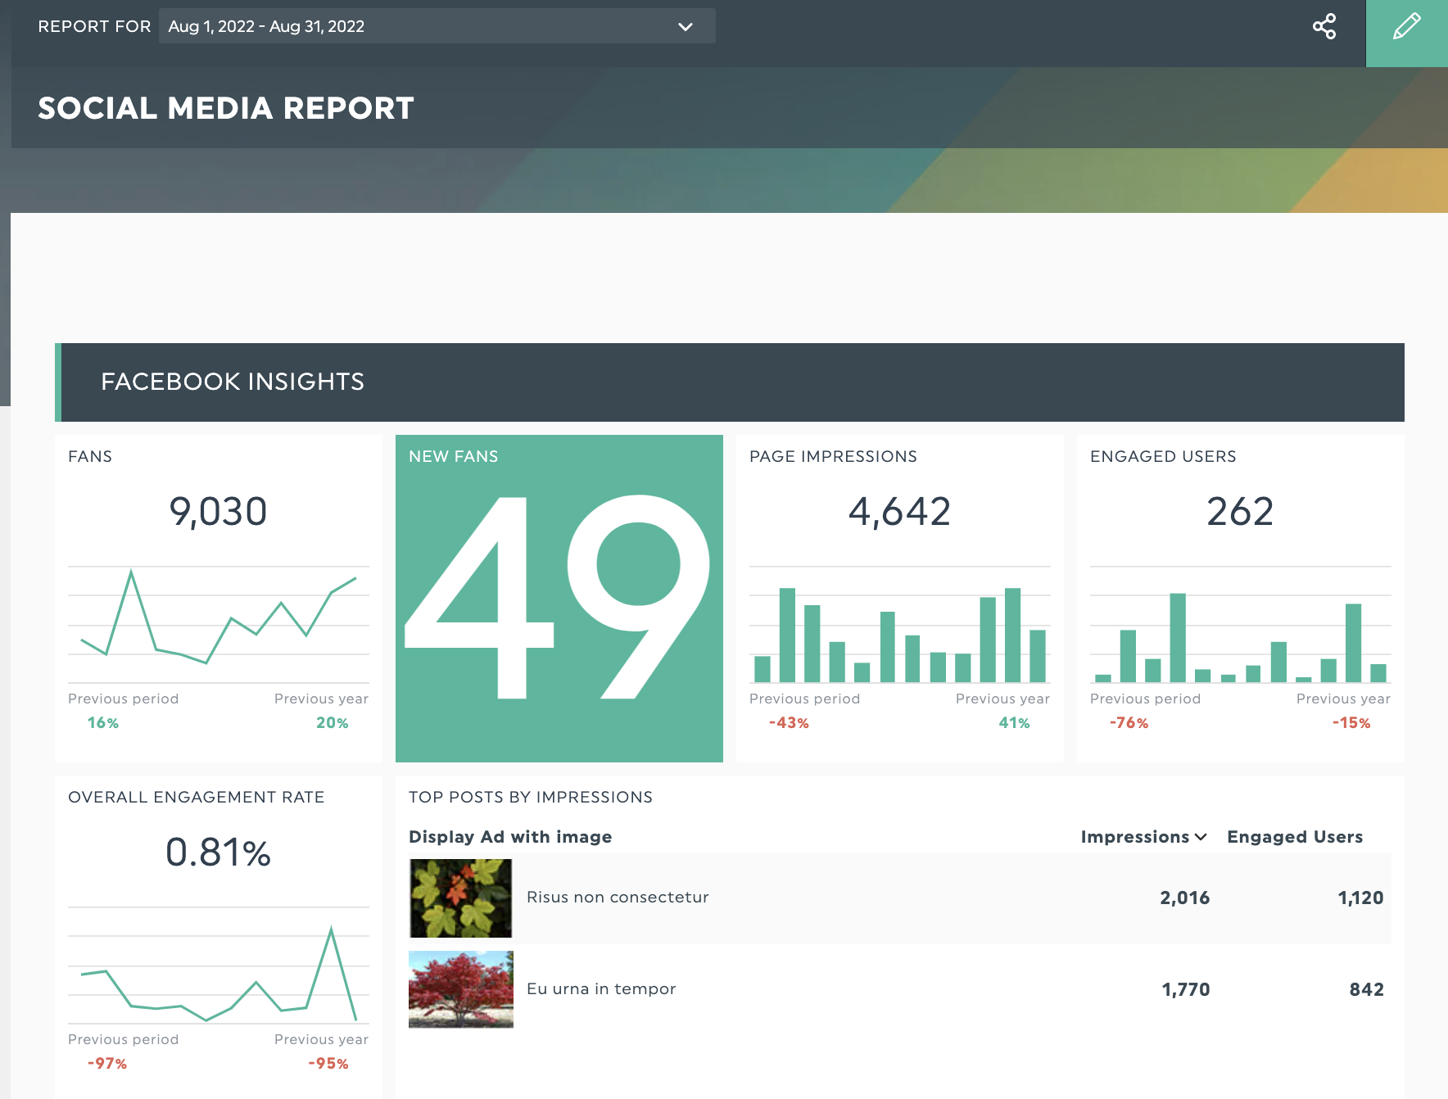Click the Display Ad with image header
1448x1099 pixels.
tap(510, 837)
